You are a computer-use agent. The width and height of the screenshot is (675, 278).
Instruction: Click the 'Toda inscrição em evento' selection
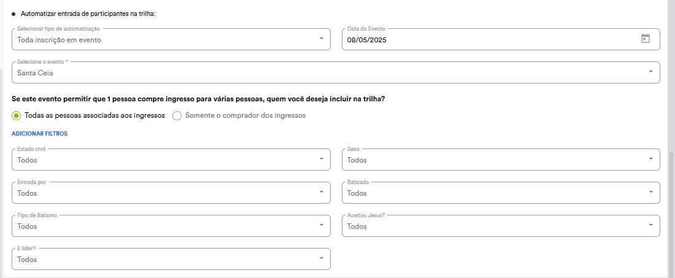coord(59,40)
